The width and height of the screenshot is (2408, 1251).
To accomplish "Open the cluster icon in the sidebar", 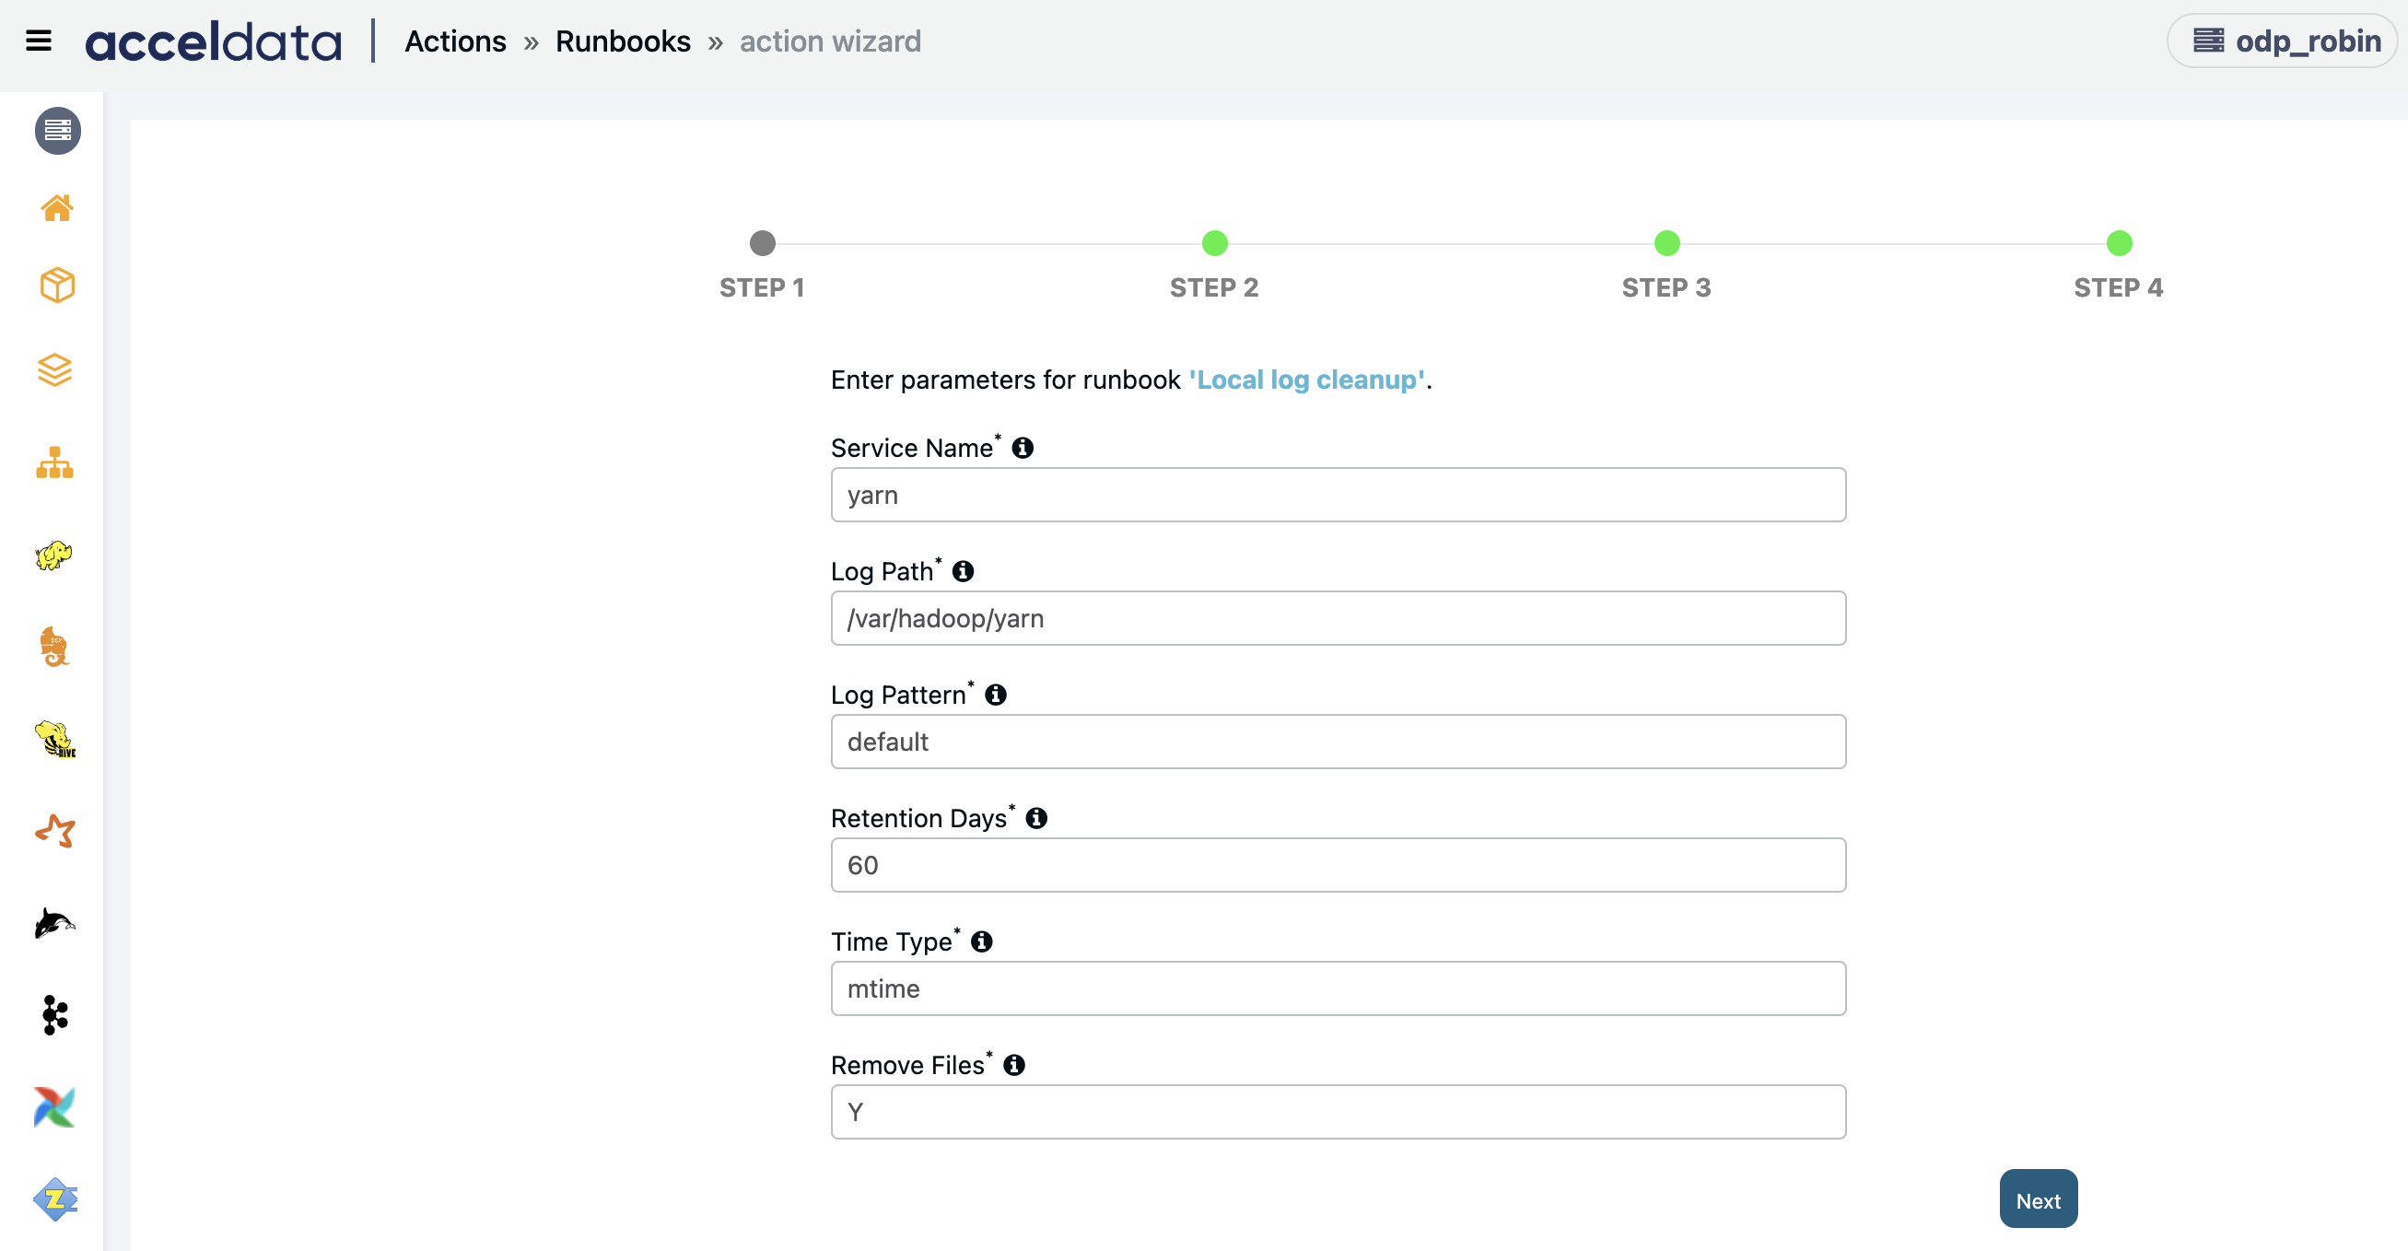I will tap(58, 130).
